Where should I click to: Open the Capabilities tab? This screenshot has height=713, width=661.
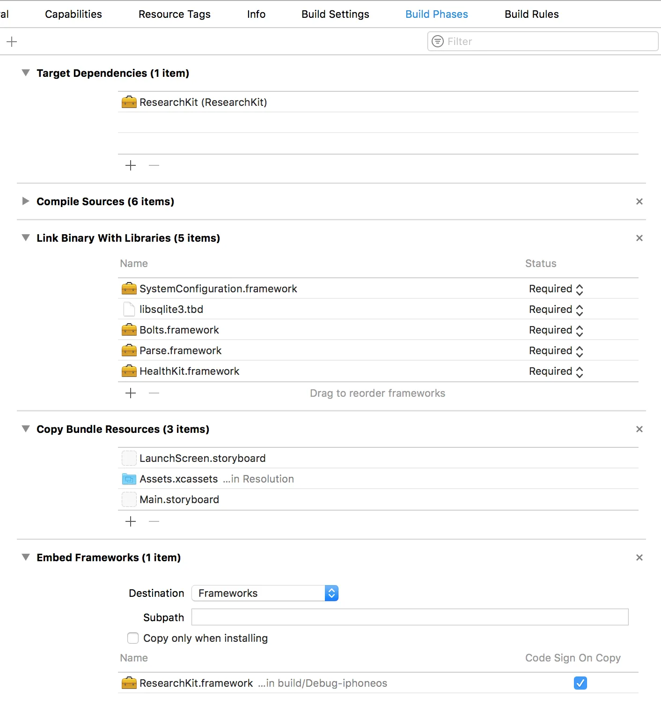coord(73,14)
